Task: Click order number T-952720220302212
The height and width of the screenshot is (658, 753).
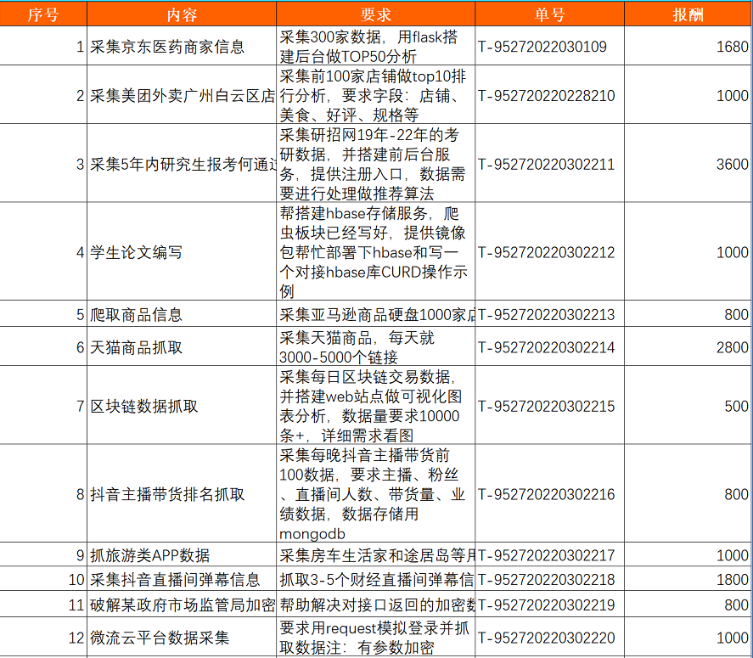Action: [550, 251]
